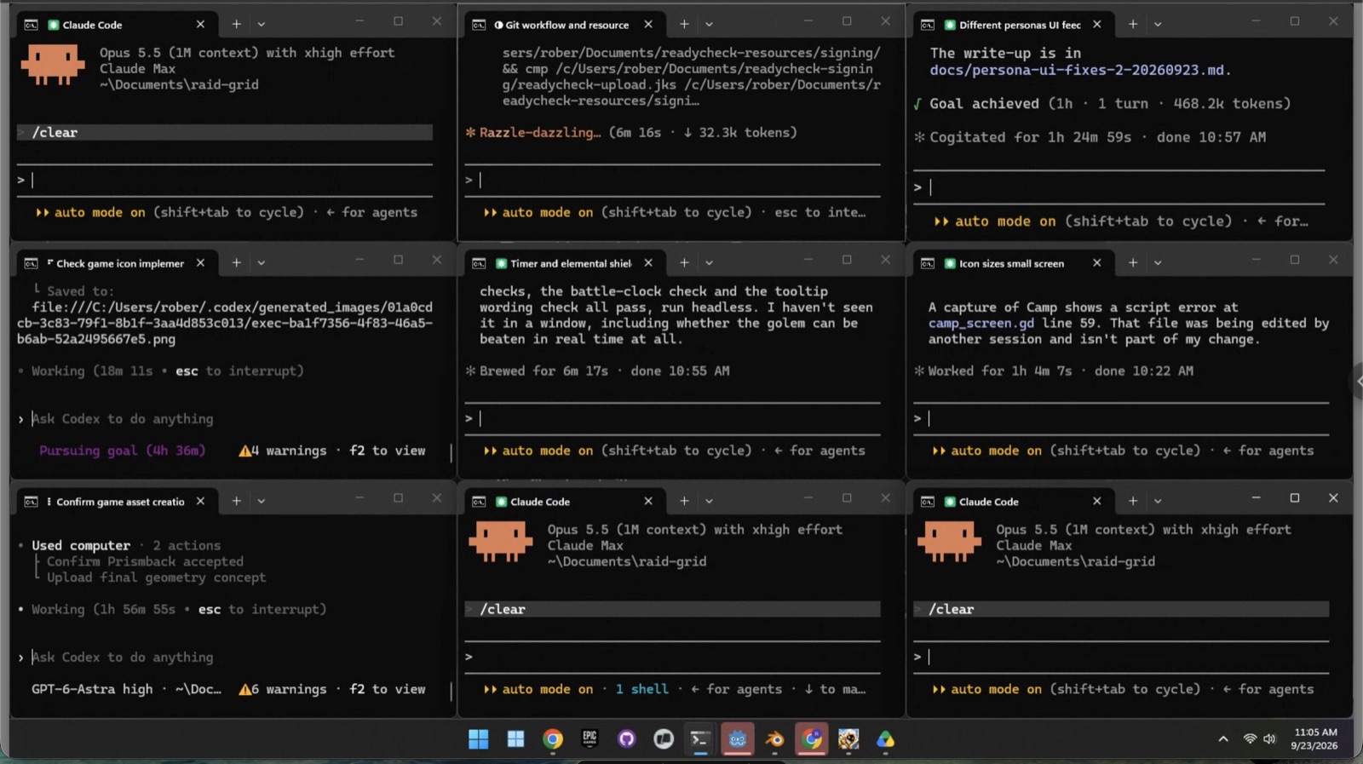This screenshot has height=764, width=1363.
Task: Close the Git workflow and resource tab
Action: 648,25
